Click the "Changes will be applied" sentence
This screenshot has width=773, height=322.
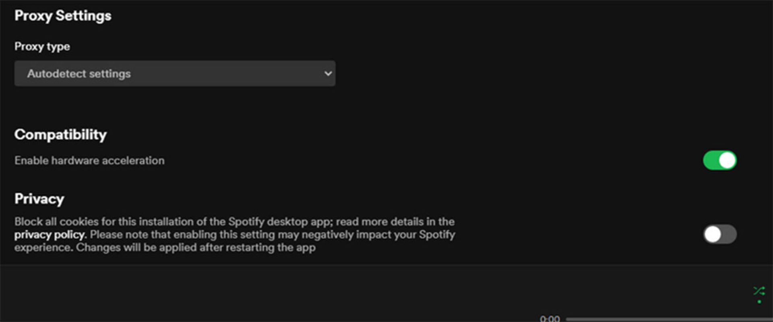coord(196,248)
